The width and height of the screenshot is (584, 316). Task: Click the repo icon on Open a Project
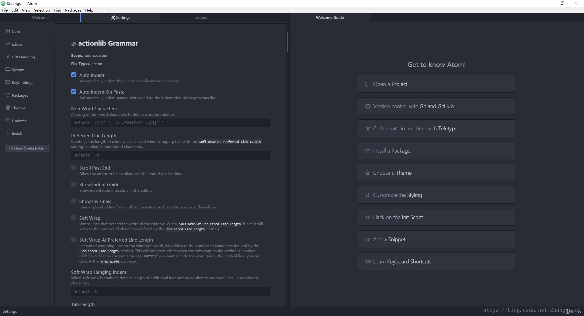[x=367, y=84]
